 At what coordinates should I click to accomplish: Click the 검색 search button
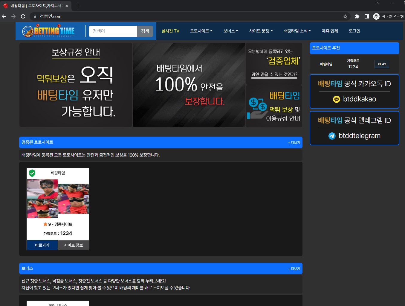pos(145,31)
